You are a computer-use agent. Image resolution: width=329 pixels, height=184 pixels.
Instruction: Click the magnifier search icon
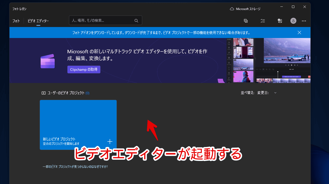(x=136, y=21)
